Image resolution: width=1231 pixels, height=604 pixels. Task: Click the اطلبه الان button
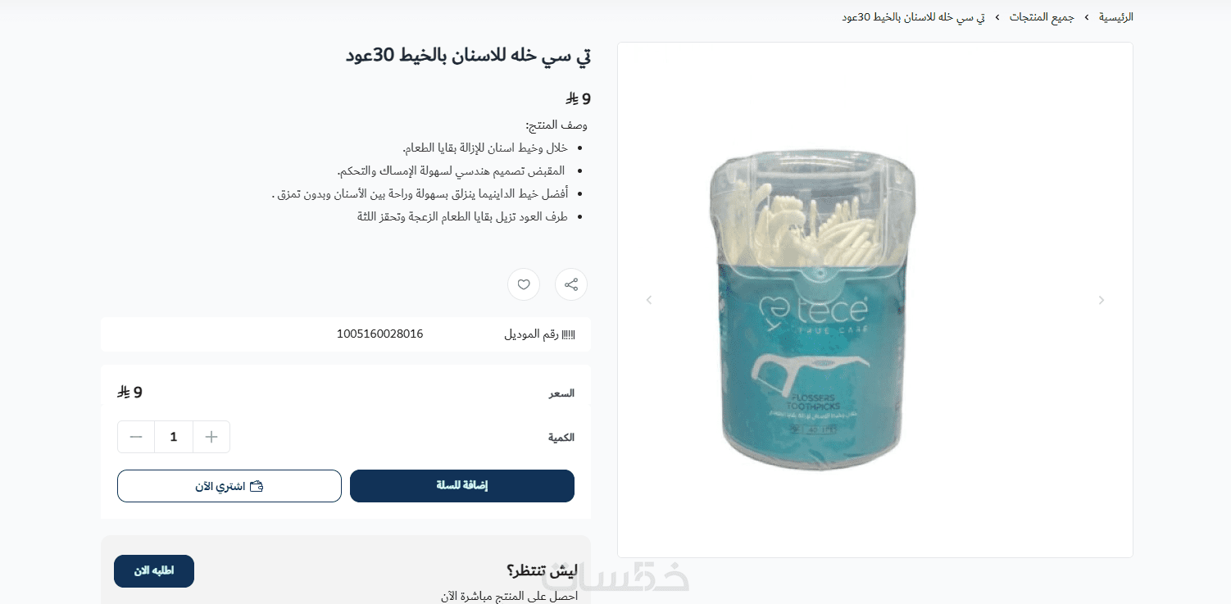(x=154, y=571)
